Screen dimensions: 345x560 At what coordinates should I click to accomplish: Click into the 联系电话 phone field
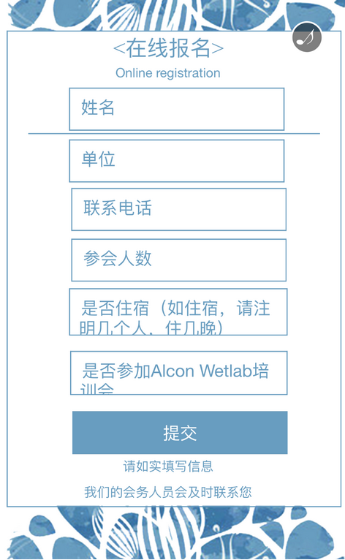(179, 209)
